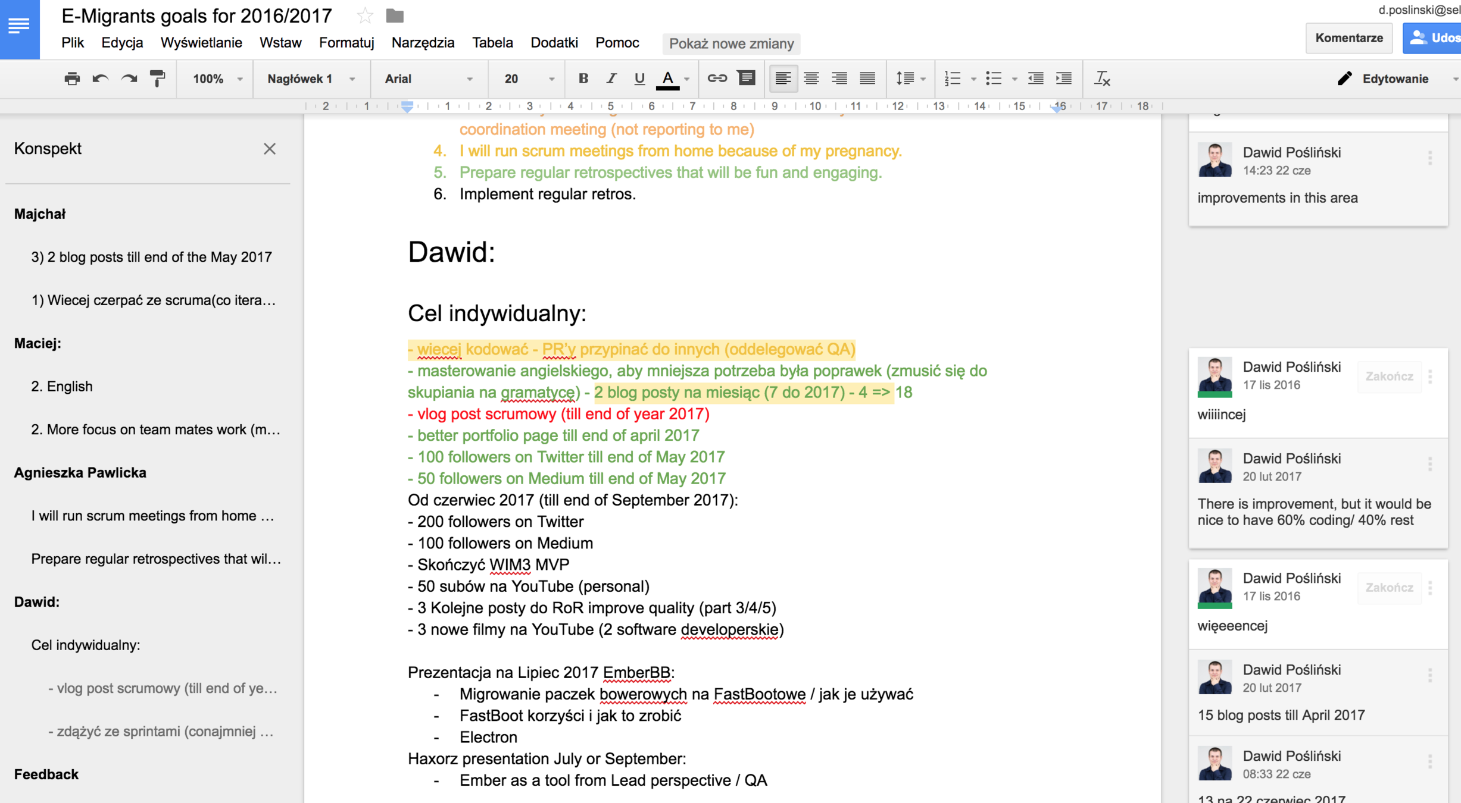Click the insert comment icon in the toolbar
The width and height of the screenshot is (1461, 803).
tap(746, 79)
